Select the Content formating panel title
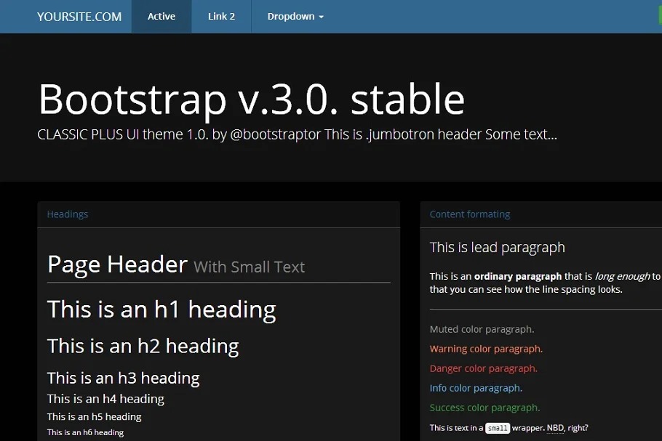The height and width of the screenshot is (441, 662). point(469,214)
